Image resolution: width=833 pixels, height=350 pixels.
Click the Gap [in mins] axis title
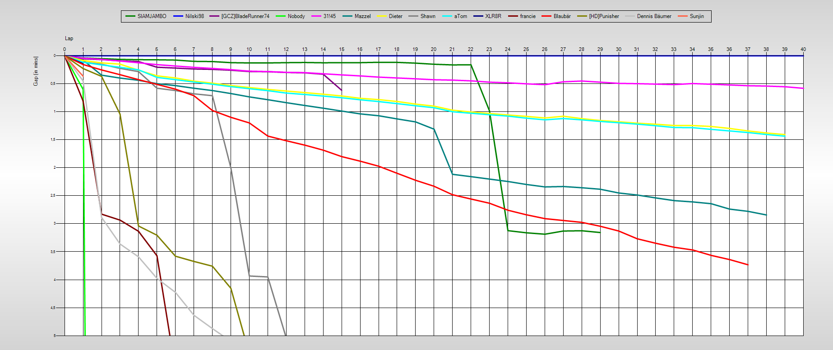[x=36, y=71]
